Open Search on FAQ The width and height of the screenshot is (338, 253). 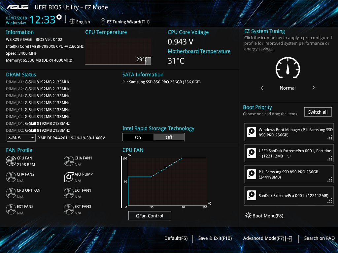[x=319, y=238]
